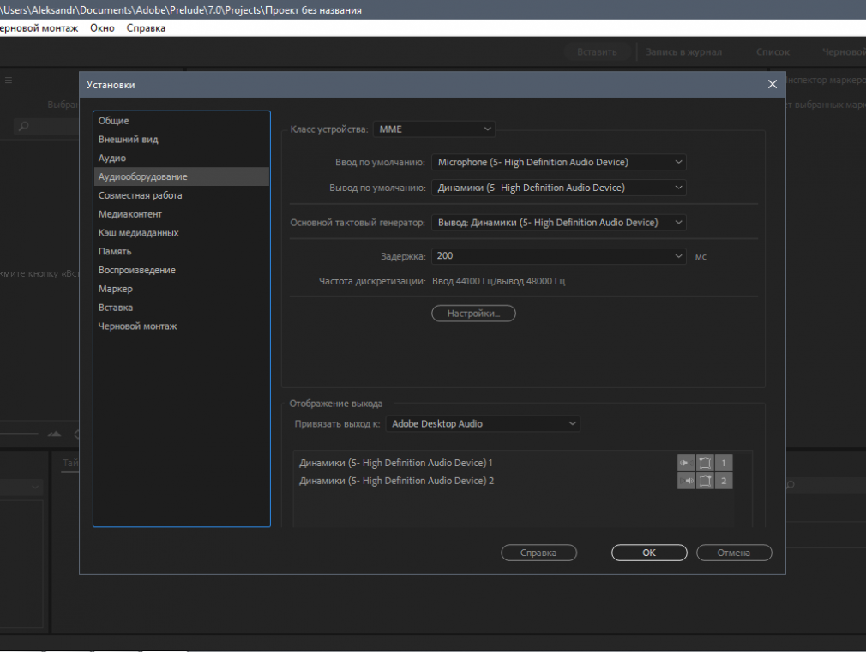
Task: Select the Общие settings category
Action: pyautogui.click(x=181, y=120)
